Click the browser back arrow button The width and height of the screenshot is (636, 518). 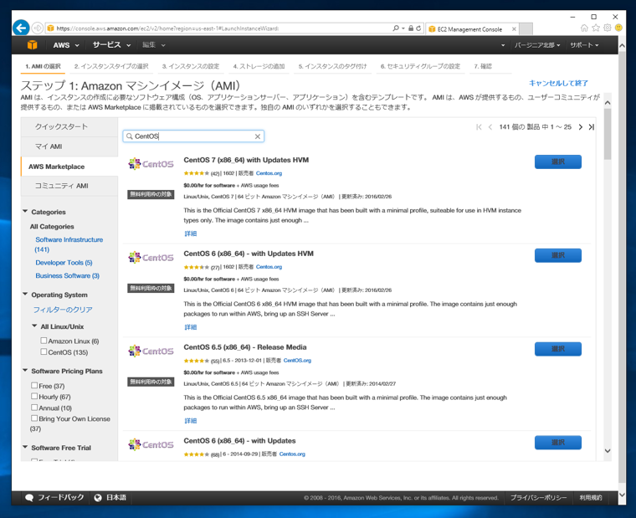[21, 28]
